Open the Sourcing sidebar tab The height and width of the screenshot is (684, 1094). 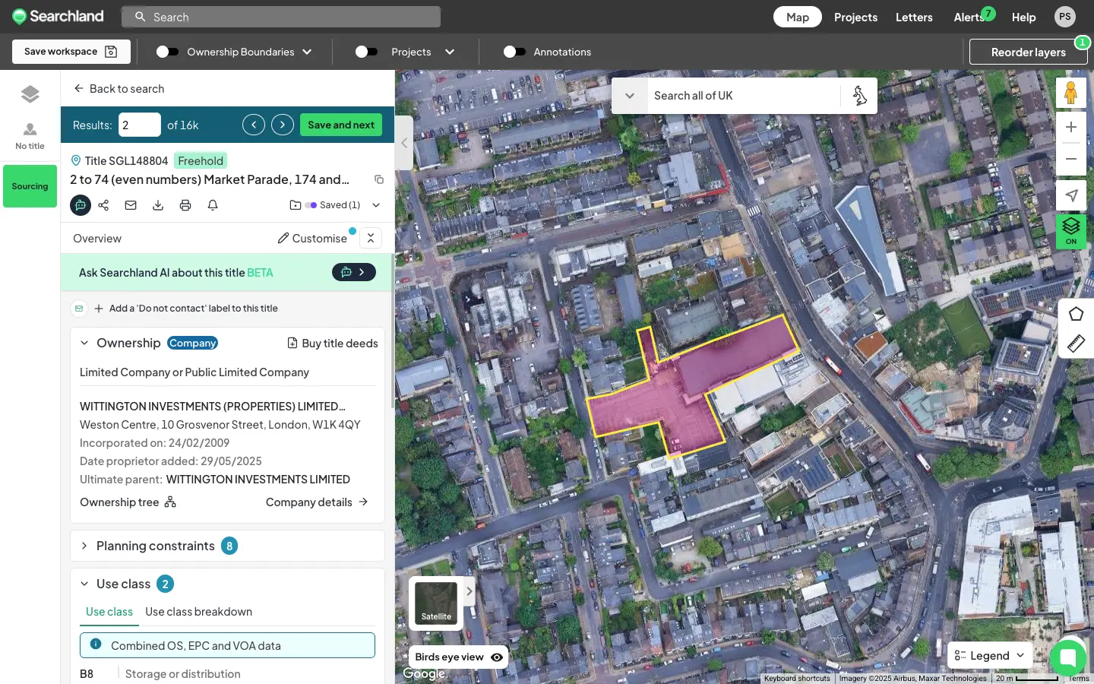pyautogui.click(x=30, y=186)
